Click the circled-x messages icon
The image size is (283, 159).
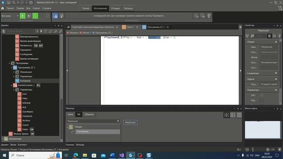[x=209, y=16]
